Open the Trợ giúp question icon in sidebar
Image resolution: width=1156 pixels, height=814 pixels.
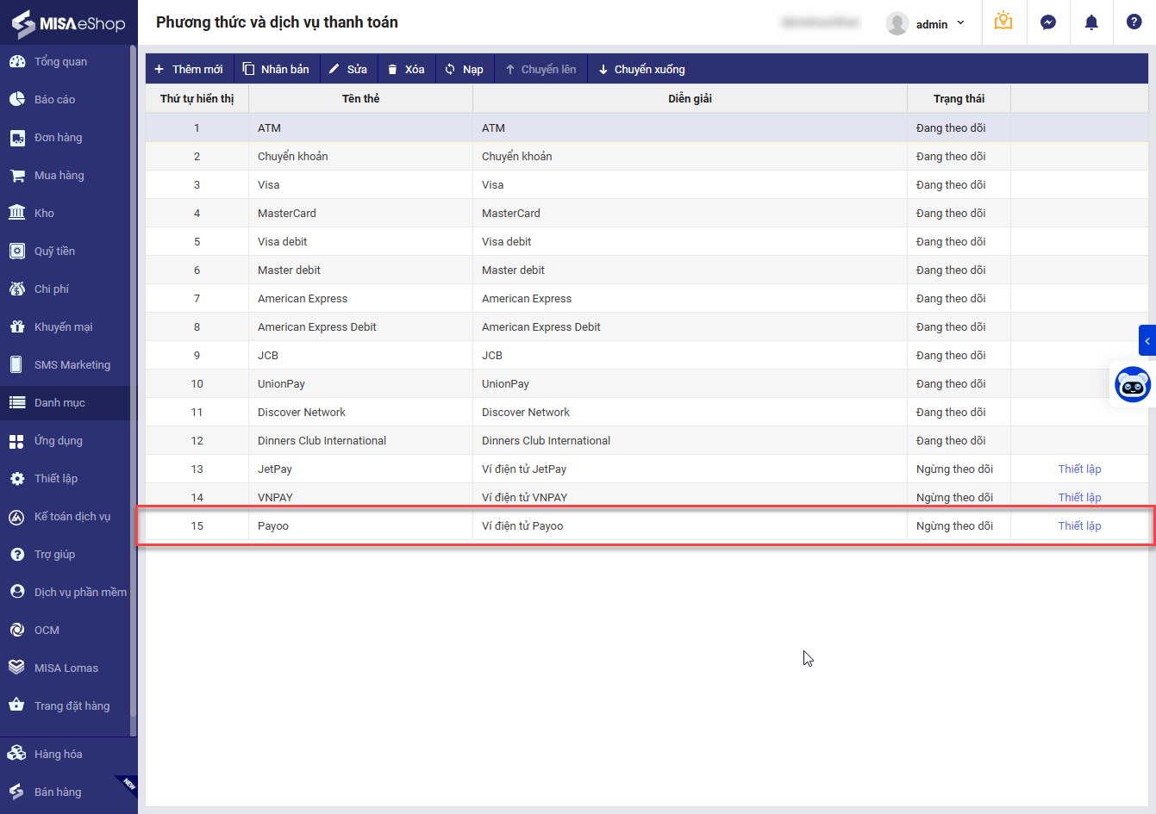pos(17,555)
